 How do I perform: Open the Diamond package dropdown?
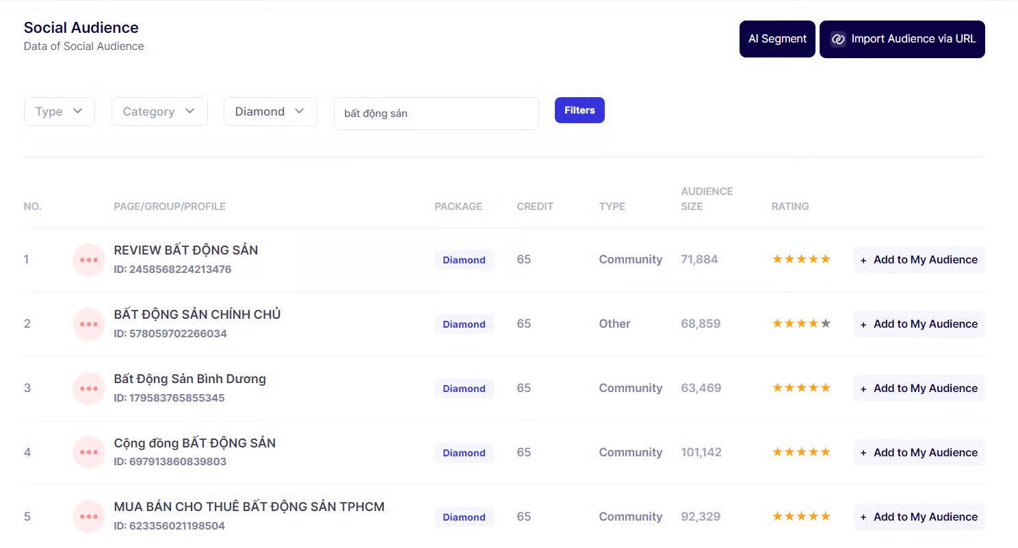click(x=270, y=112)
